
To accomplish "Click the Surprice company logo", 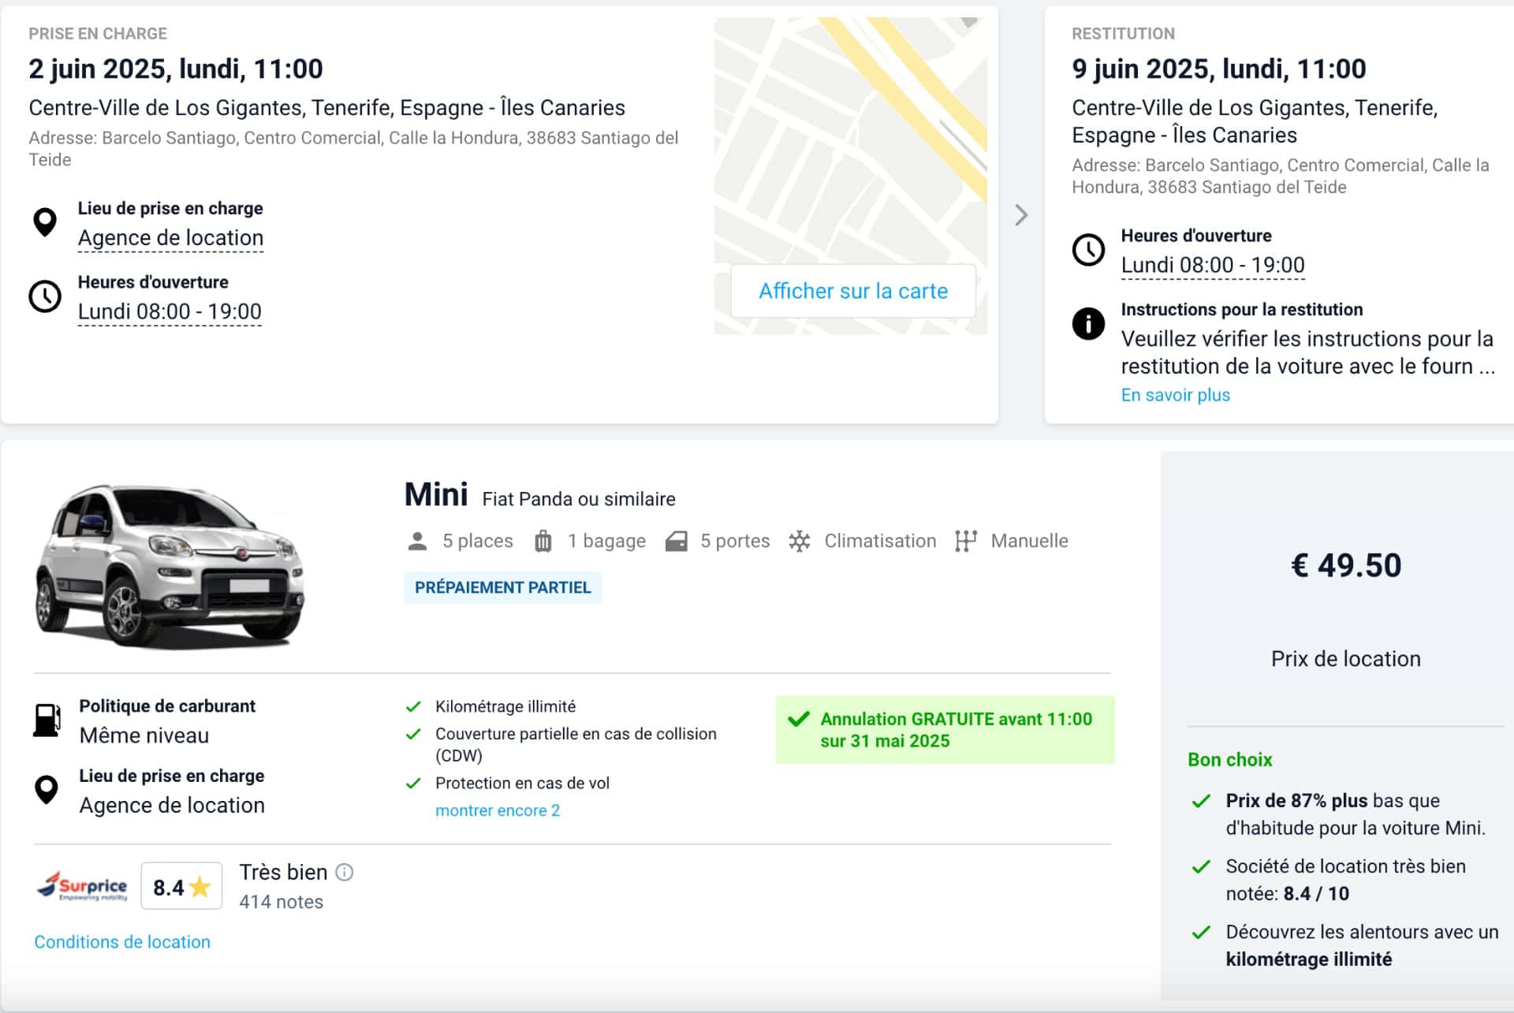I will tap(81, 886).
